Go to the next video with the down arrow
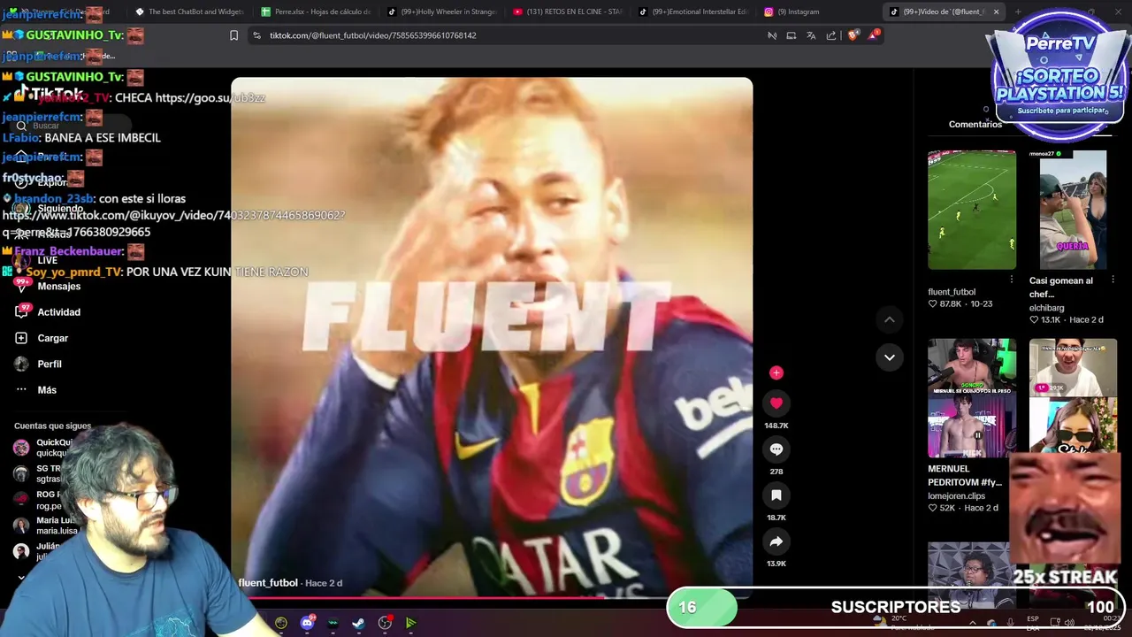1132x637 pixels. 889,357
